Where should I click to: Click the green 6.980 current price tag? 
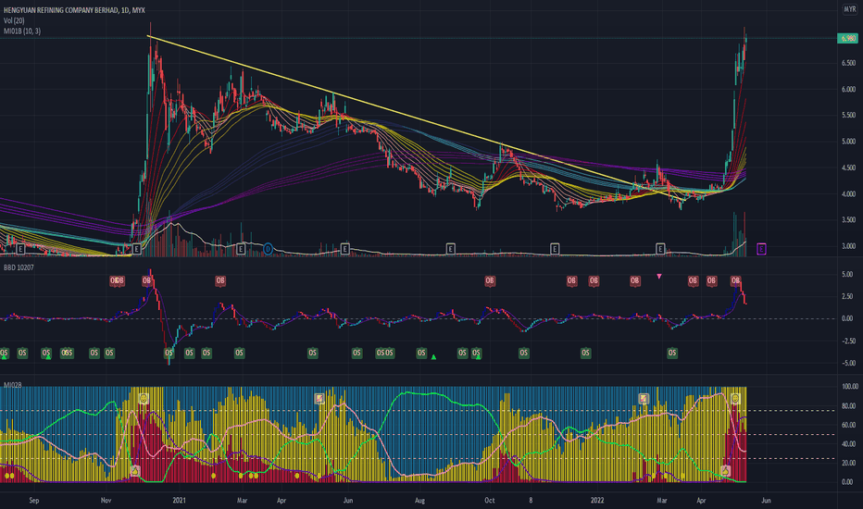847,39
